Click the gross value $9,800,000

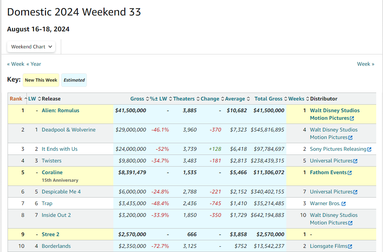tap(133, 161)
